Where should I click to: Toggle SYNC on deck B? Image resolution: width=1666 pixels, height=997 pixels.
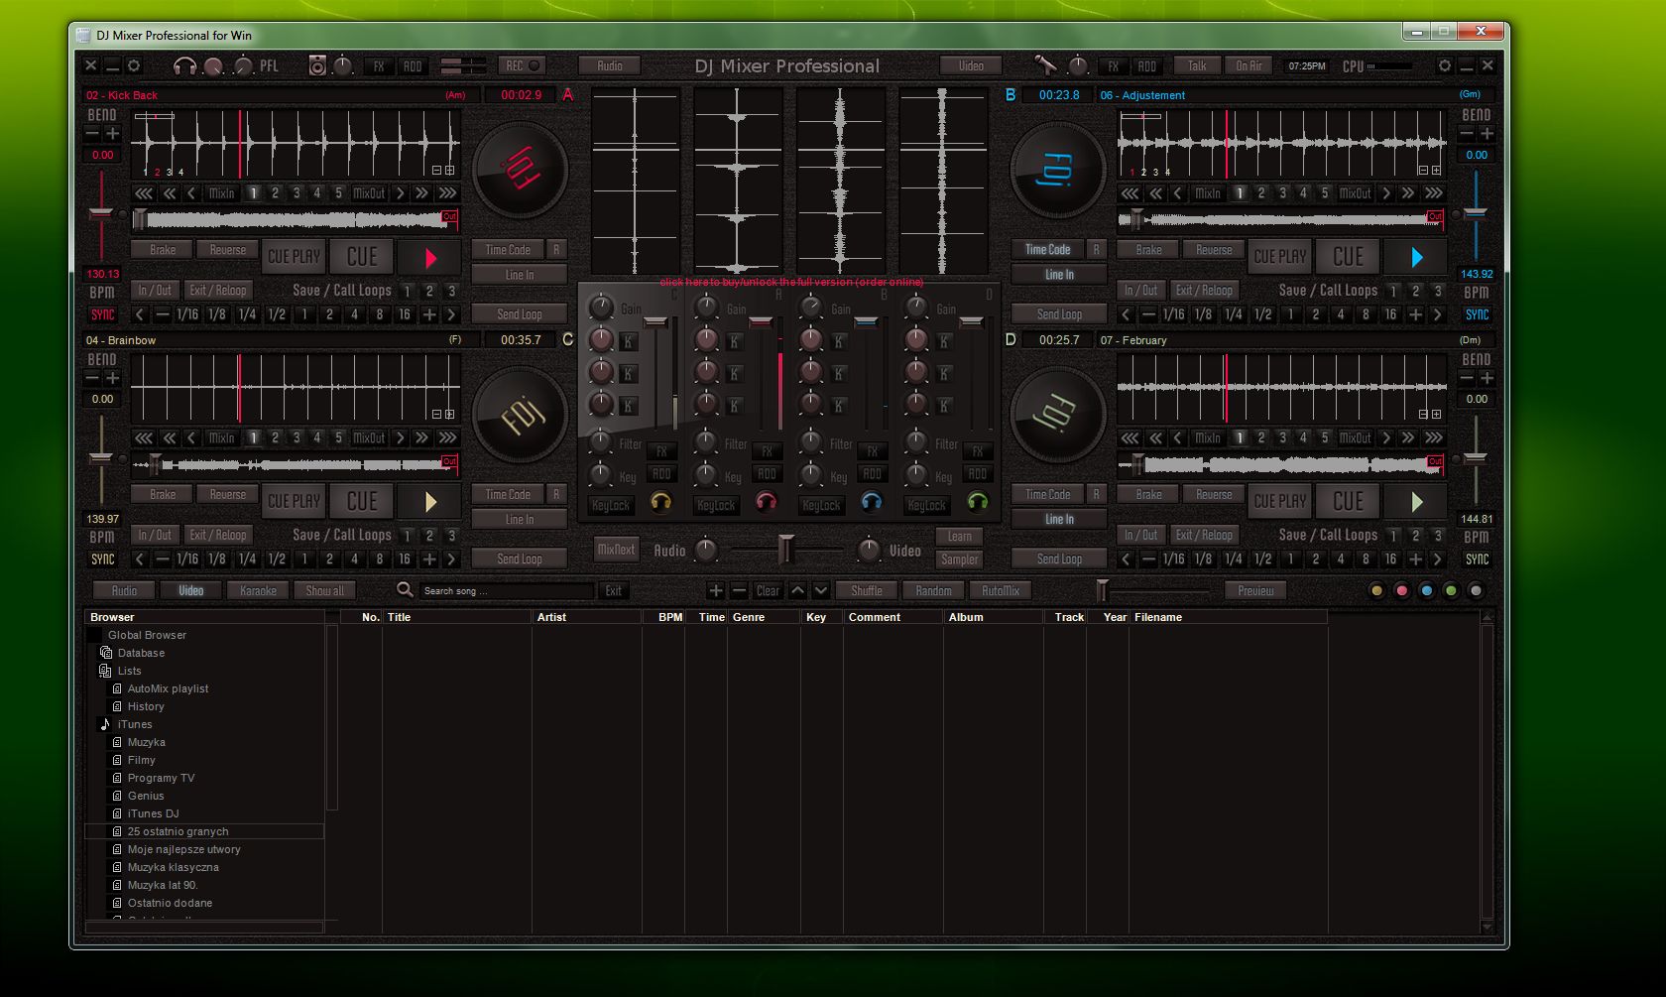(x=1478, y=314)
